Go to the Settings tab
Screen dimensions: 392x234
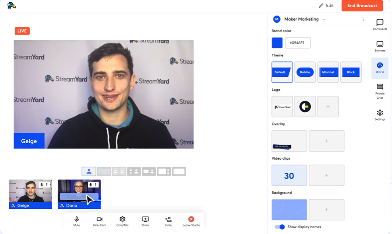tap(380, 115)
